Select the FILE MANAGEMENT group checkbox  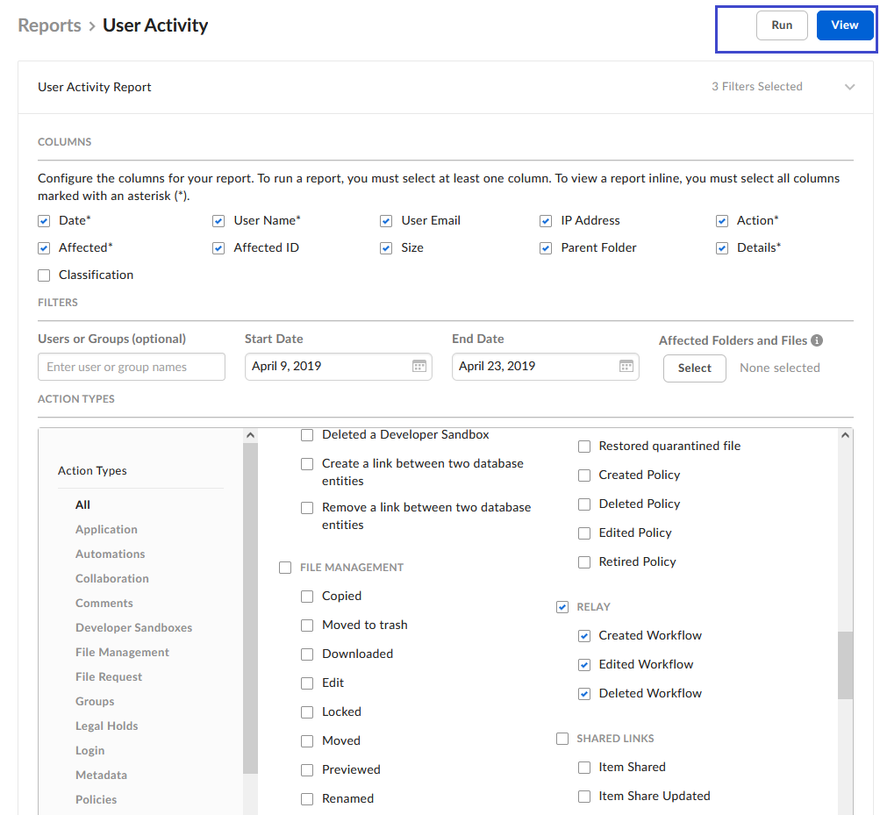point(285,567)
